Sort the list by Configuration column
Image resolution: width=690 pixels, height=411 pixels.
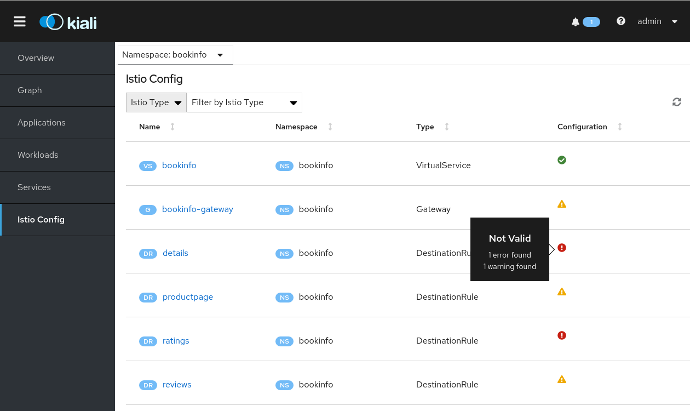pyautogui.click(x=620, y=127)
